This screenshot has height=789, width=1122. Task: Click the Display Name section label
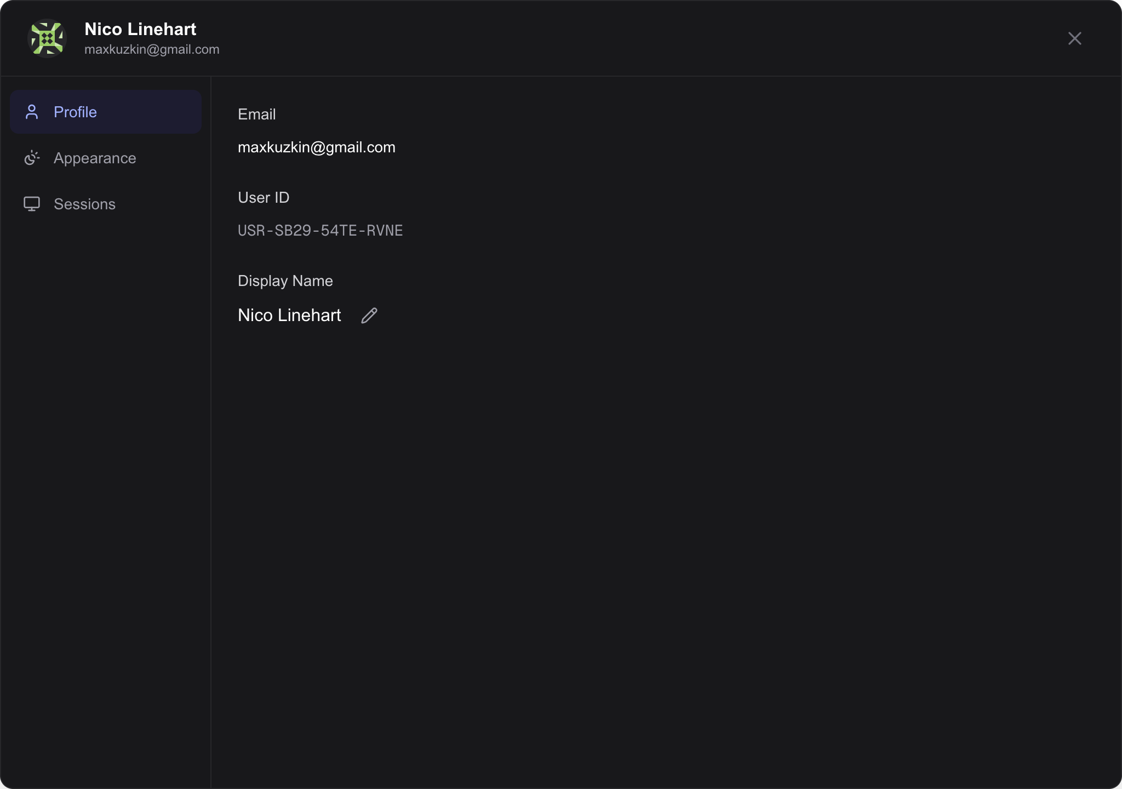pyautogui.click(x=285, y=280)
